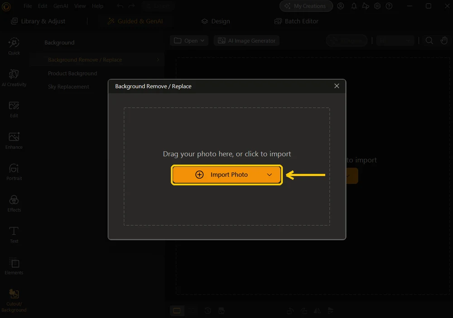Screen dimensions: 453x318
Task: Switch to the Batch Editor tab
Action: coord(296,21)
